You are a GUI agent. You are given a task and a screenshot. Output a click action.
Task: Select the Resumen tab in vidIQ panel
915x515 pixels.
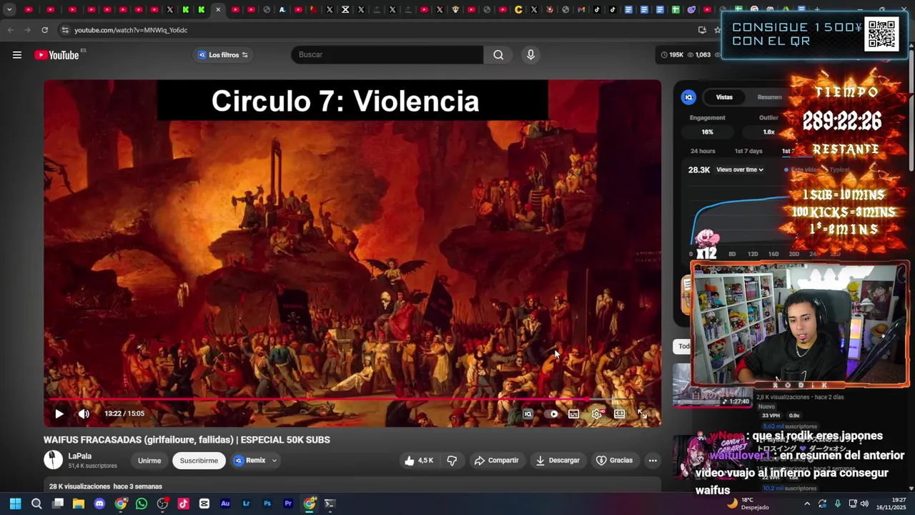click(769, 97)
